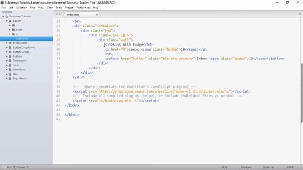Click the Page Header folder icon
Screen dimensions: 303x170
(10, 78)
